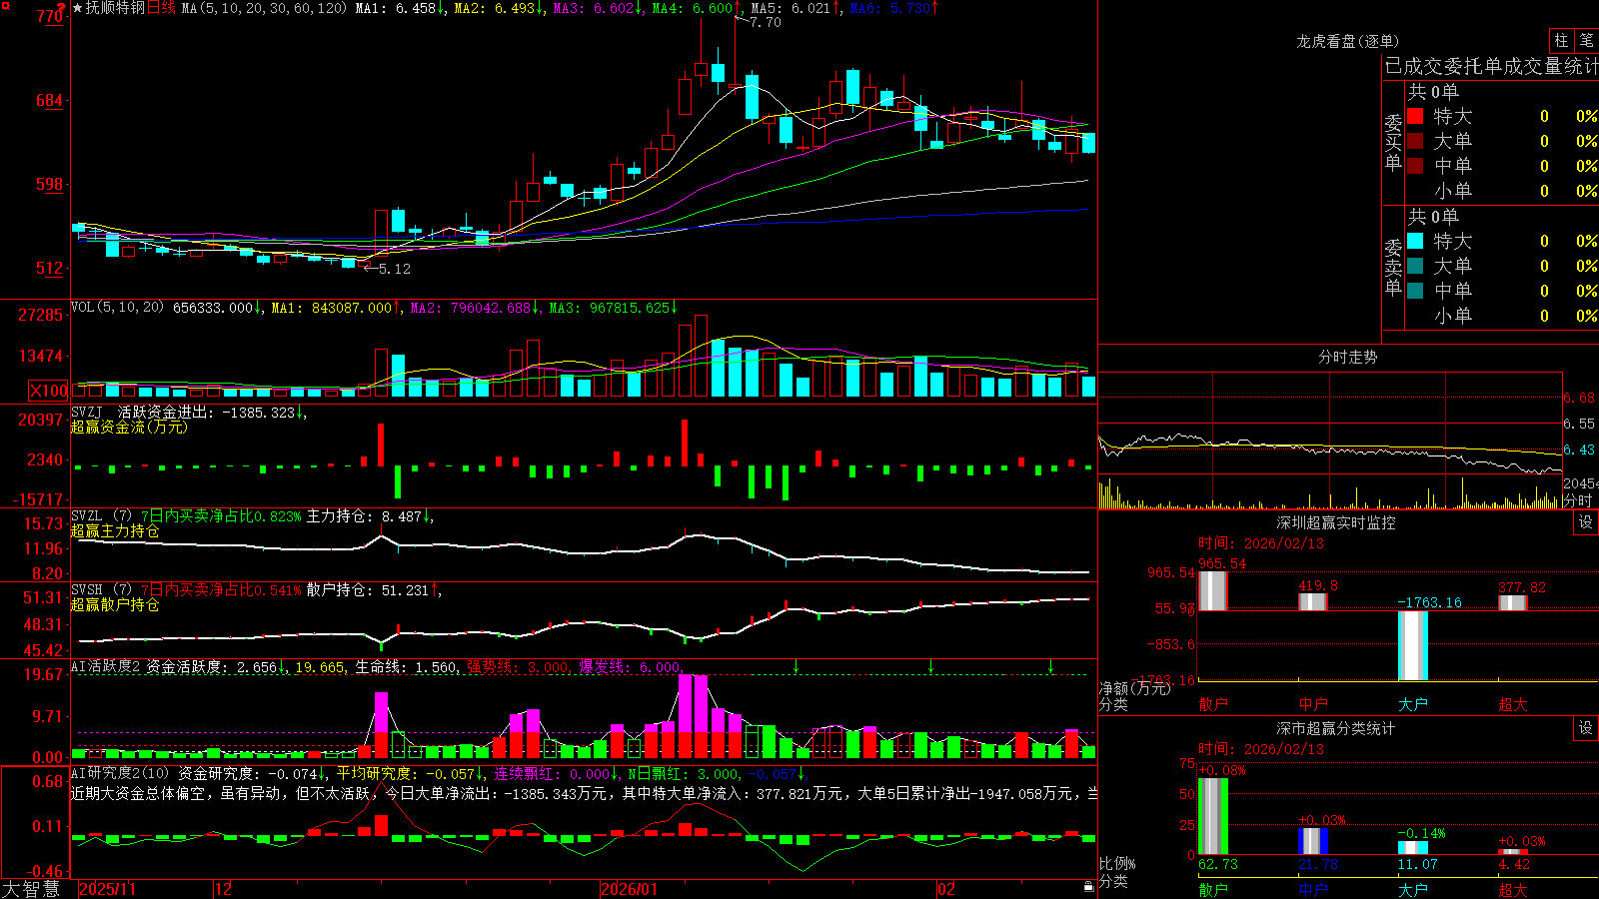
Task: Click MA(5,10,20,30,60,120) indicator parameters
Action: click(x=264, y=8)
